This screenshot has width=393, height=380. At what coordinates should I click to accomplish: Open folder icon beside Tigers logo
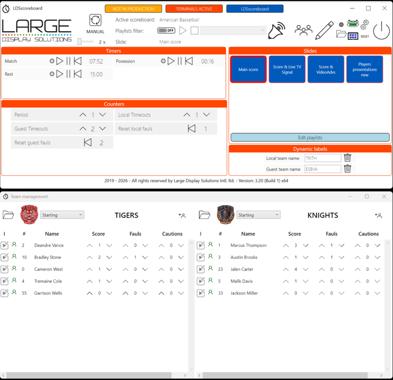8,215
